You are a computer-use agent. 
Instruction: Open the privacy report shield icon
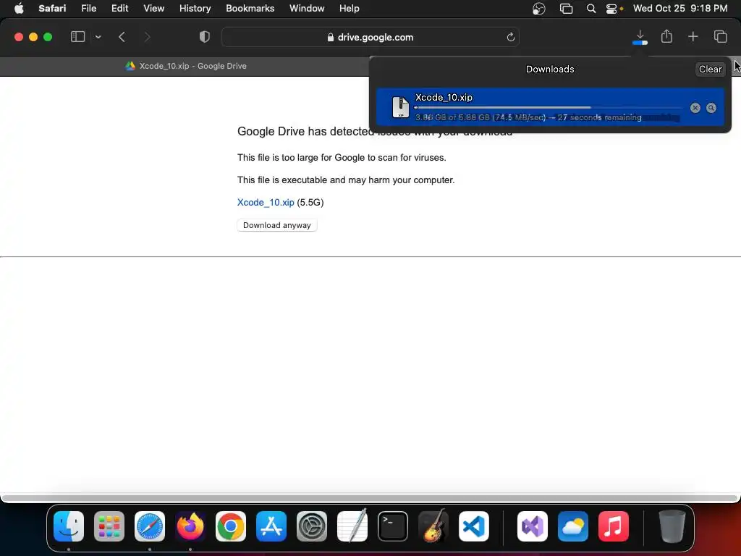[205, 37]
